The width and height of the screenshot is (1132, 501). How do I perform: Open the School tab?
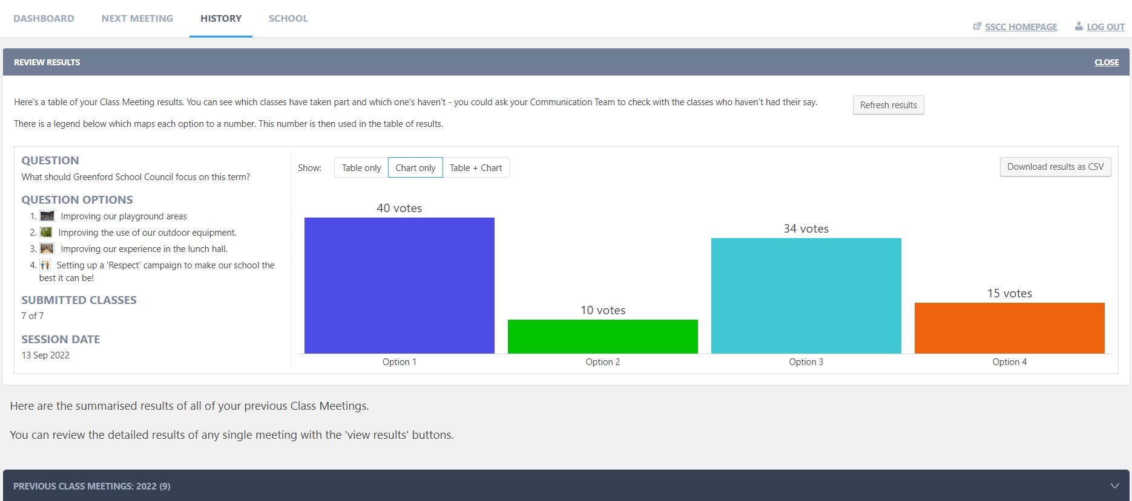[288, 18]
